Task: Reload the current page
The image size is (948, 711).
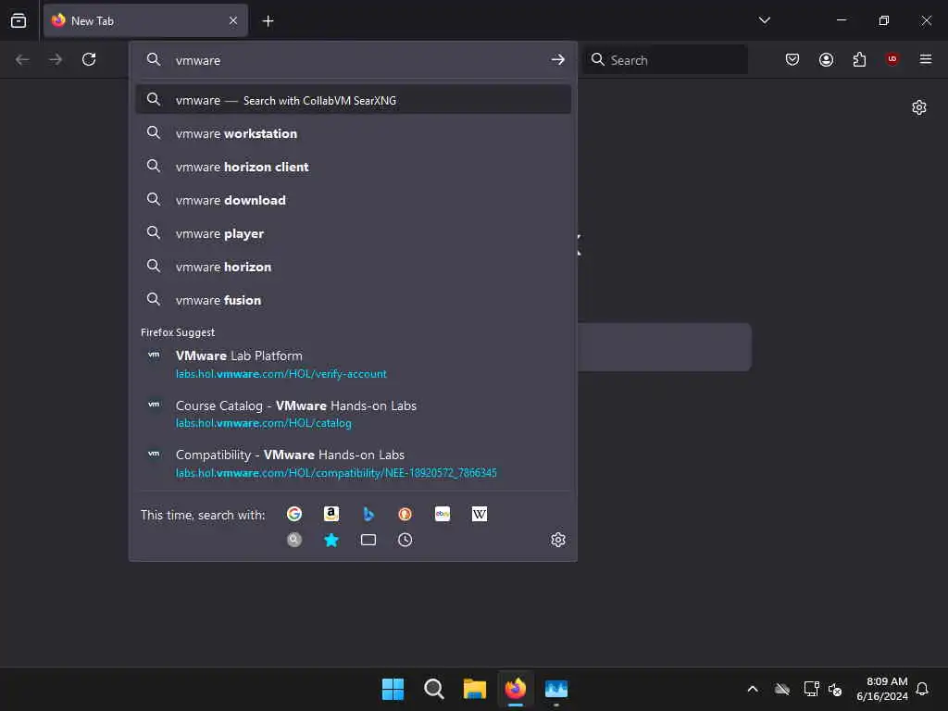Action: (89, 59)
